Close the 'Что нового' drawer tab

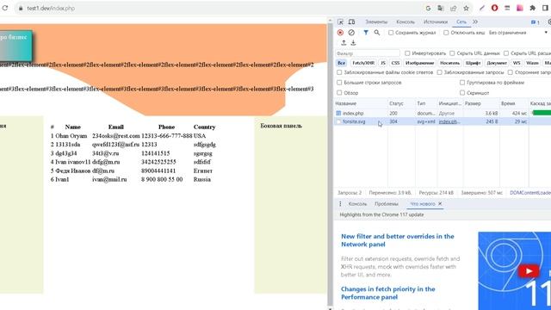pyautogui.click(x=440, y=203)
